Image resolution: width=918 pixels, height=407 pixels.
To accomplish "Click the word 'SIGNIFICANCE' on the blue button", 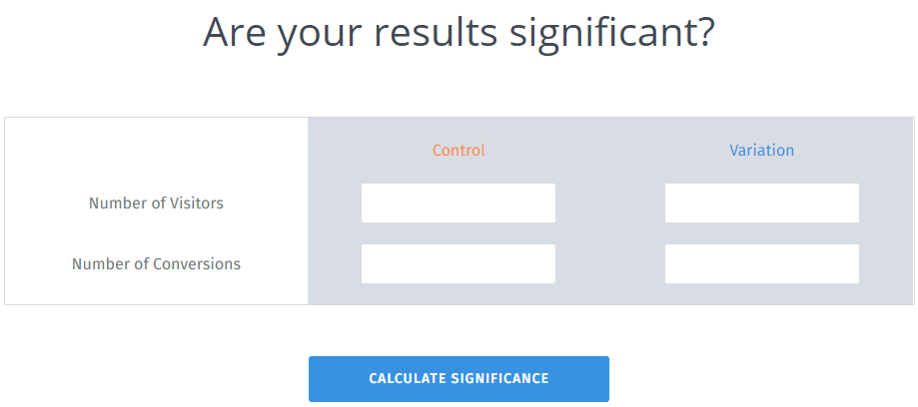I will point(499,379).
